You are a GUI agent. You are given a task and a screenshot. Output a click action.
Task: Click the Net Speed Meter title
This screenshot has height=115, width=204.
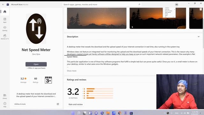point(36,50)
